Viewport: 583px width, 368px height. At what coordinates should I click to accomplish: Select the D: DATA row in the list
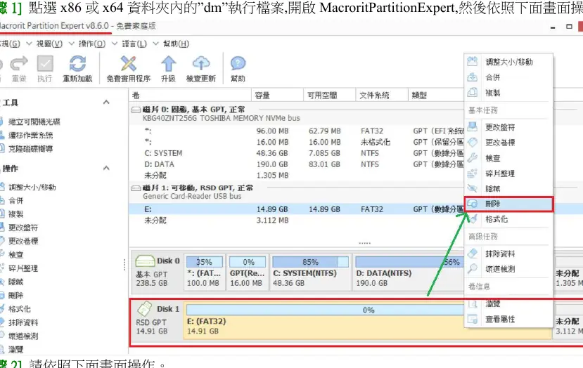point(297,164)
